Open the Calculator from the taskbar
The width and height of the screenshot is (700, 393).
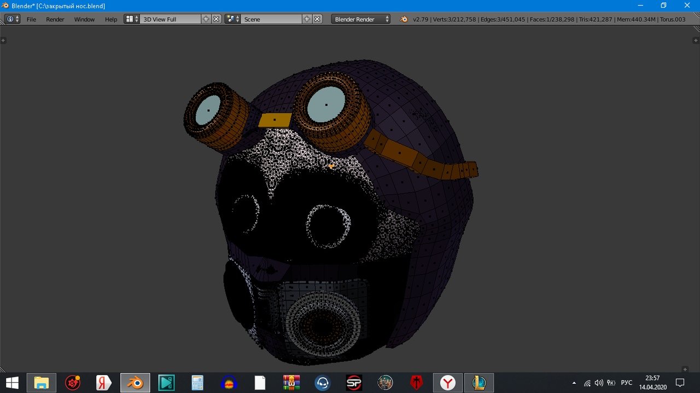(197, 383)
